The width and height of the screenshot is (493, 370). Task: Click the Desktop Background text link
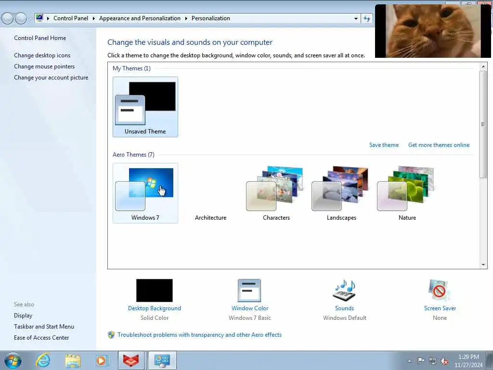point(155,308)
